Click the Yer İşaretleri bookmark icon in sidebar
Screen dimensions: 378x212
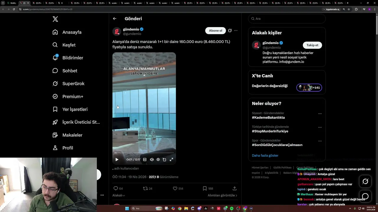click(x=55, y=109)
